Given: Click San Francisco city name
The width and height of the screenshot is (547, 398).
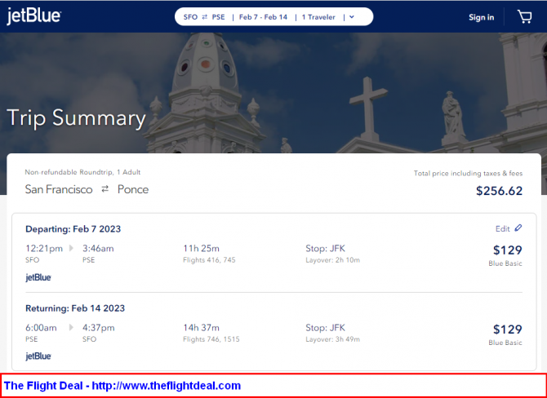Looking at the screenshot, I should coord(59,189).
